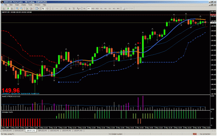Pick the vertical line drawing tool
This screenshot has height=136, width=217.
pyautogui.click(x=53, y=9)
